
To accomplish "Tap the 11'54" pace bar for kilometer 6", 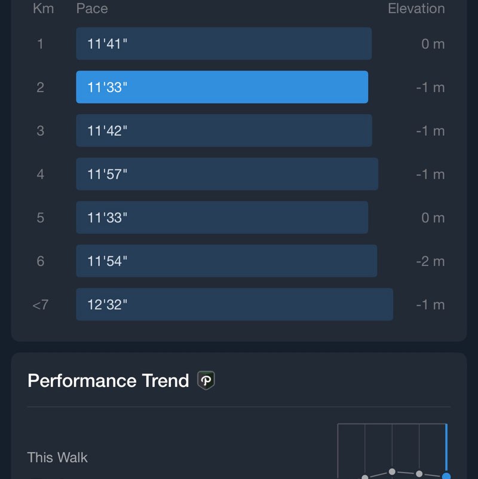I will [x=226, y=261].
